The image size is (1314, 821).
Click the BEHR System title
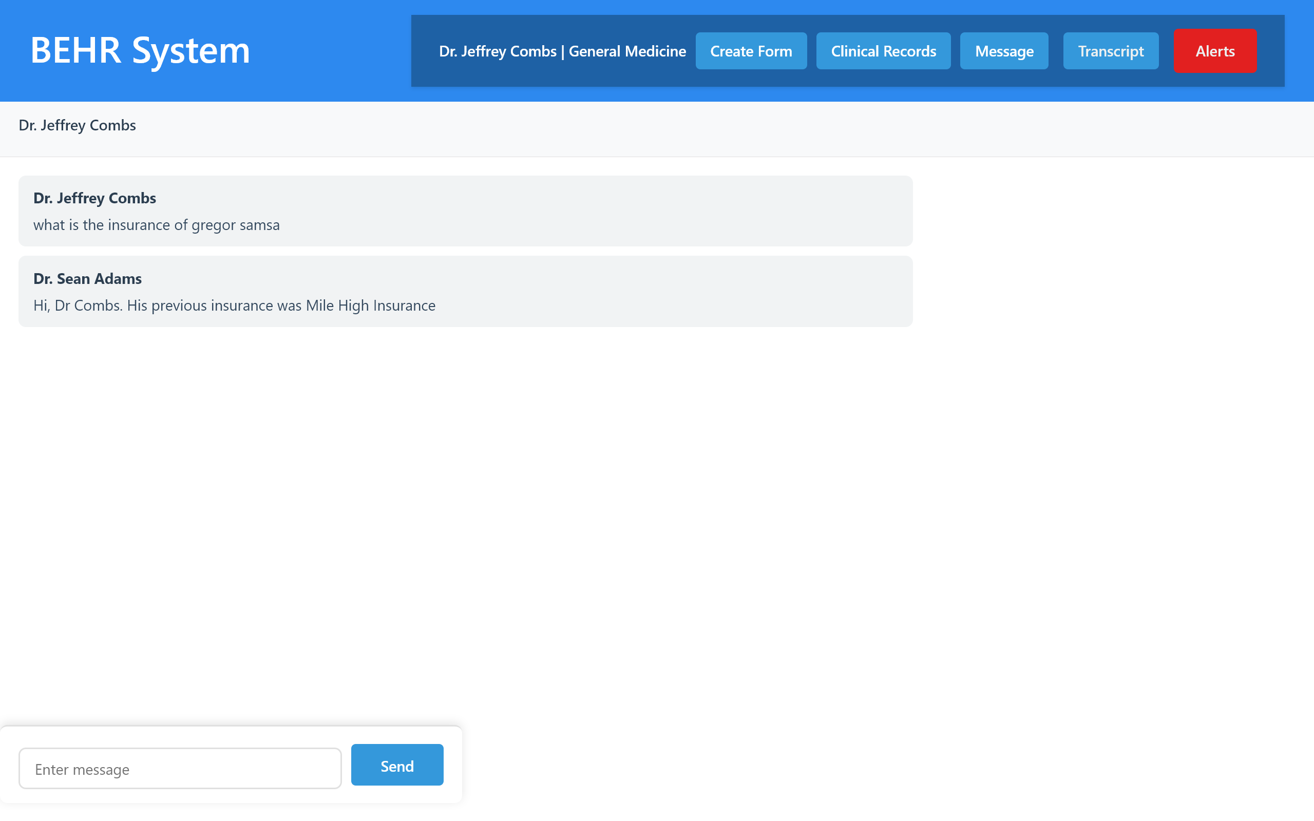[140, 50]
